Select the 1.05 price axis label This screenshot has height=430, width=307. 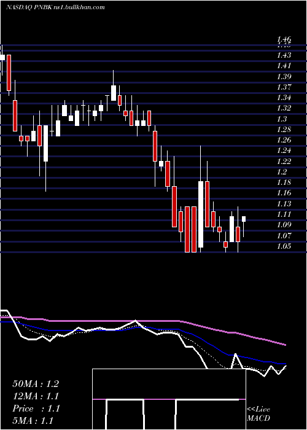(284, 246)
